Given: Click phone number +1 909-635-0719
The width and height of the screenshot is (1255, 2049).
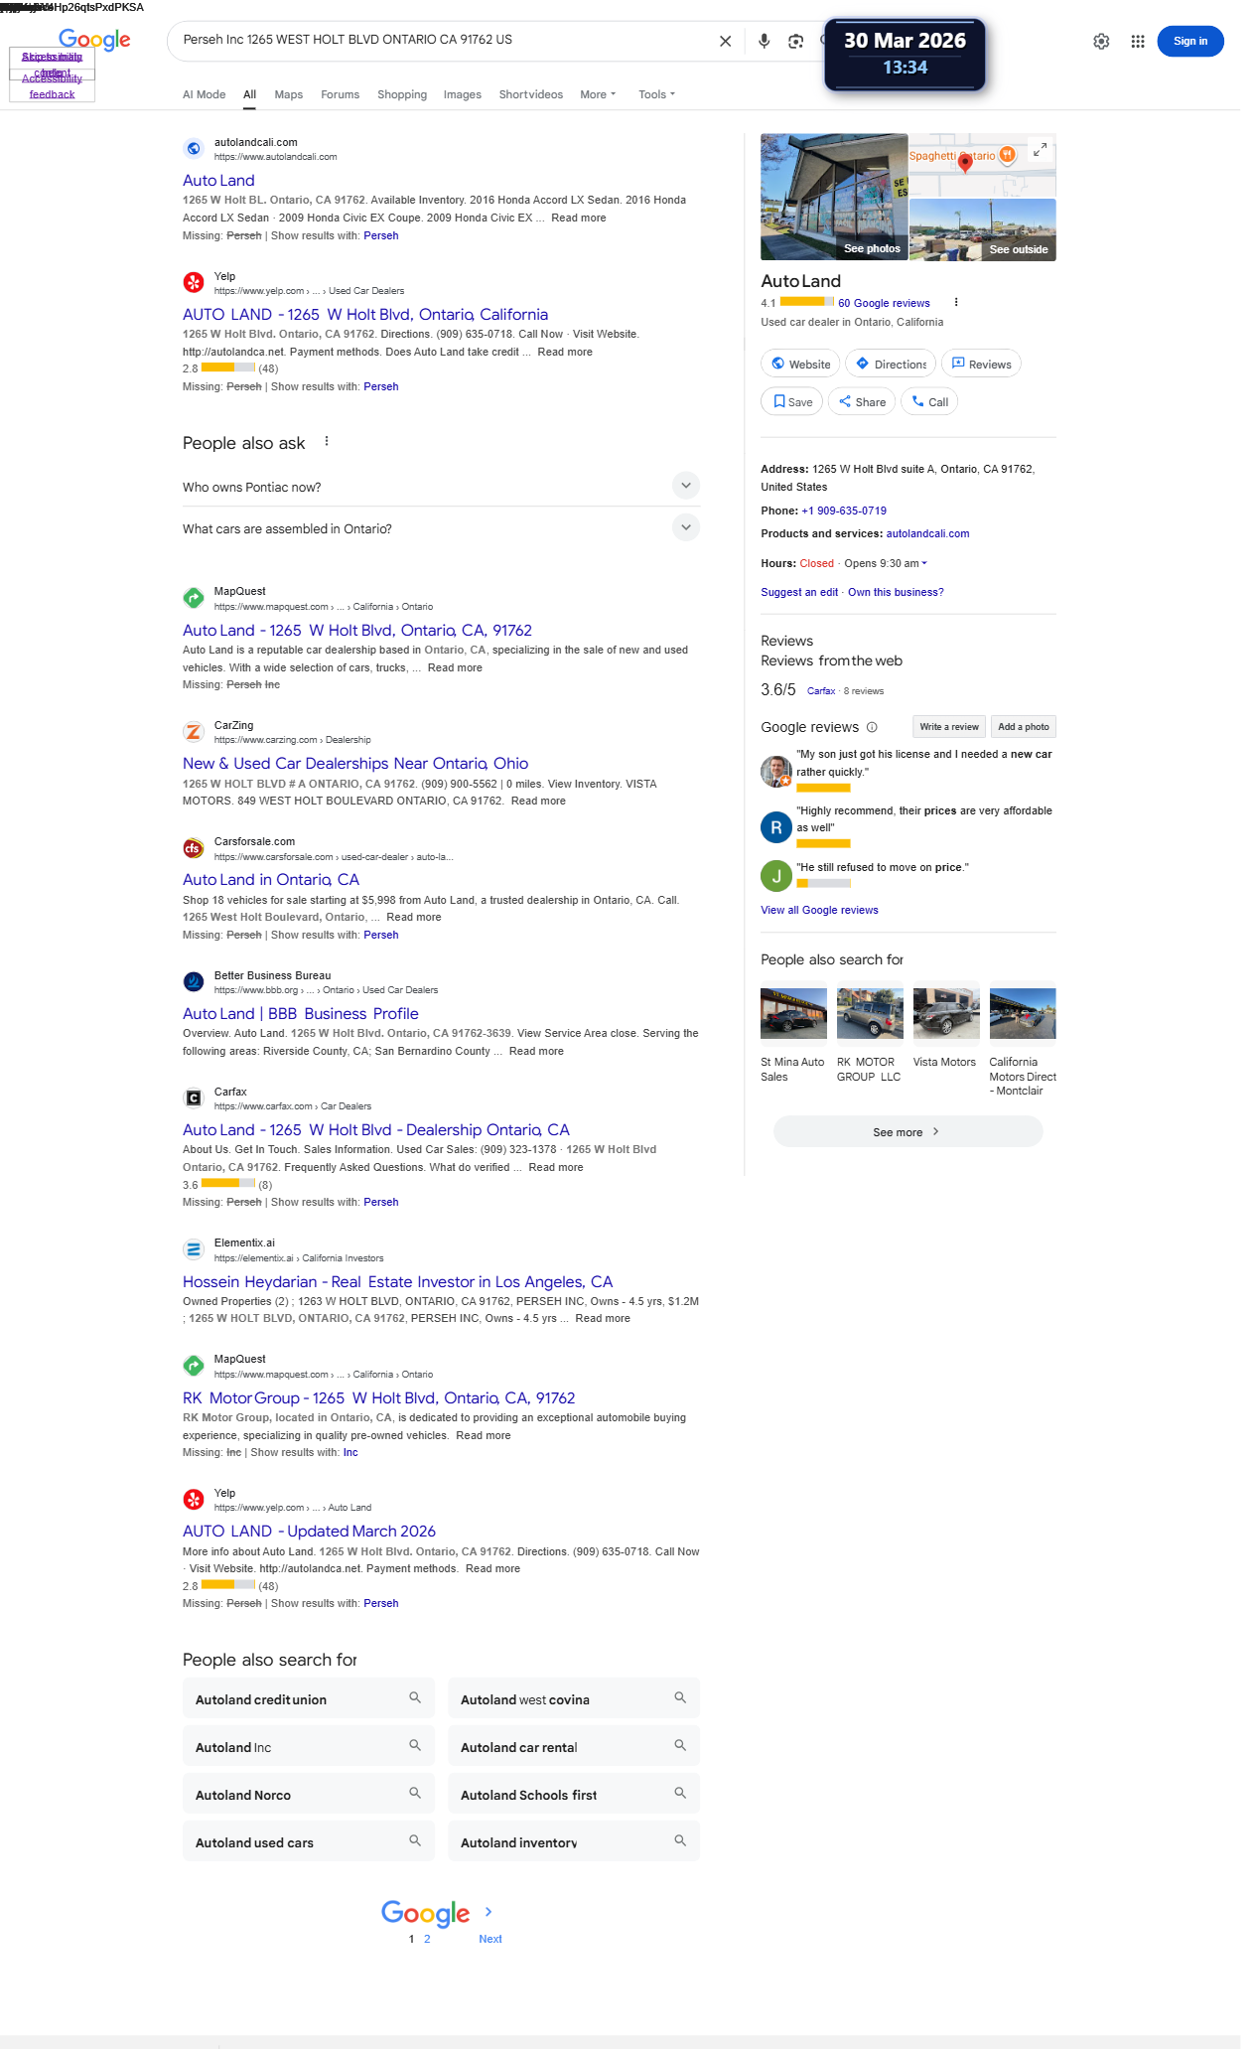Looking at the screenshot, I should (x=844, y=511).
